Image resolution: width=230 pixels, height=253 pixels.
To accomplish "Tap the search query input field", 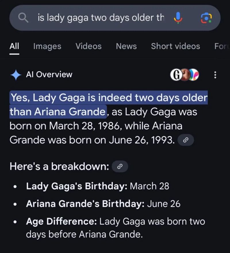I will 101,17.
